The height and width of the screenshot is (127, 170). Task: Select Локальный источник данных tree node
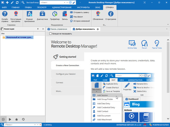[x=19, y=37]
